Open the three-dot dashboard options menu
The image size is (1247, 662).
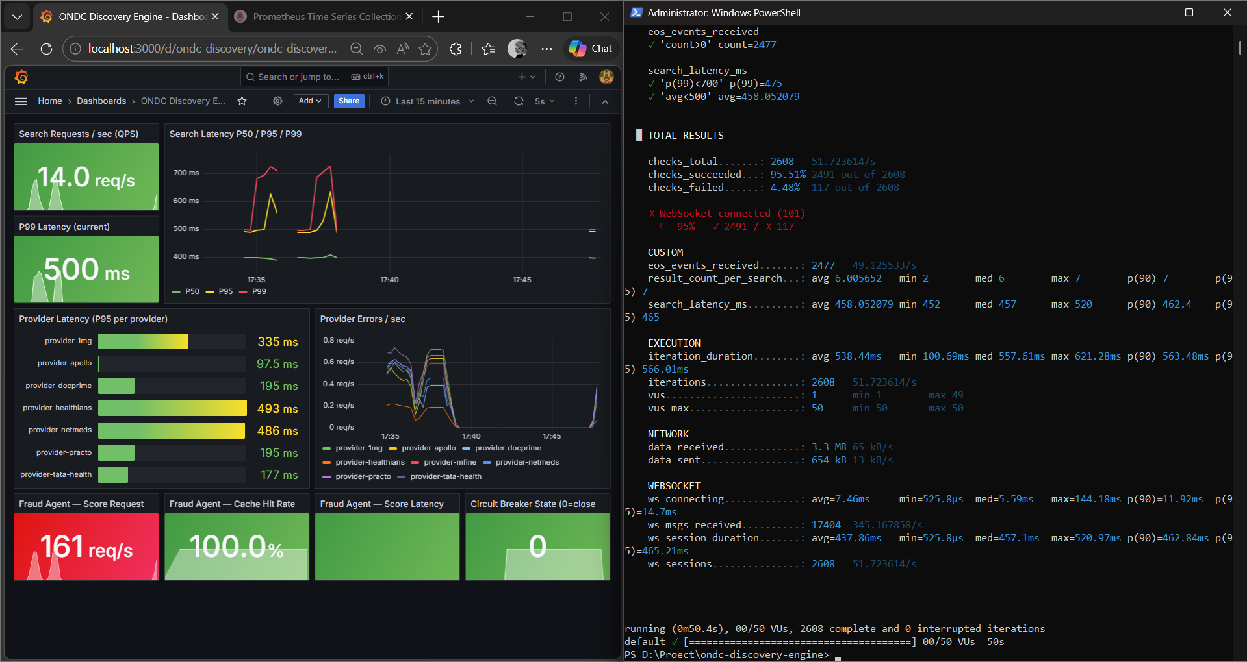(576, 101)
